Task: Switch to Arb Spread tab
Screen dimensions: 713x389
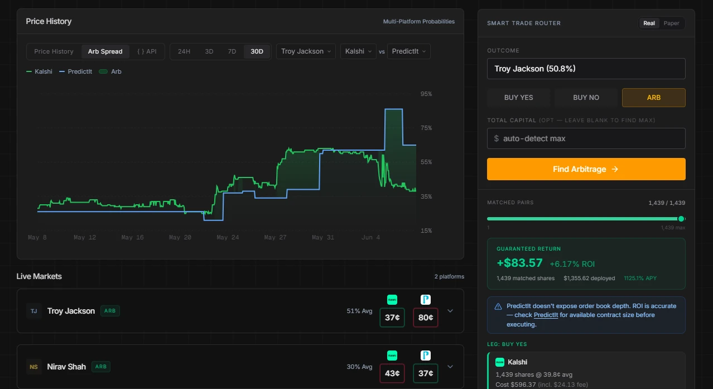Action: (105, 51)
